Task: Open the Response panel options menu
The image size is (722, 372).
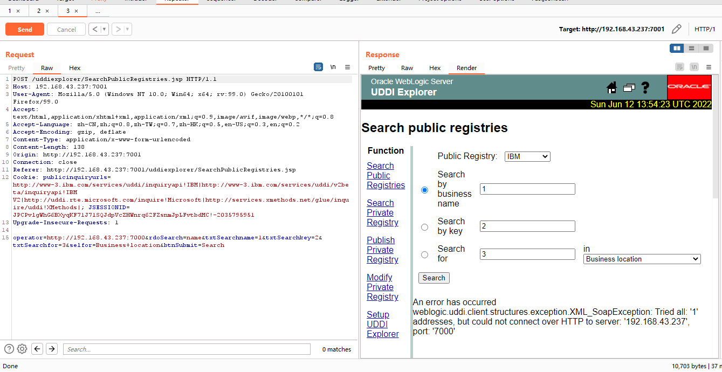Action: click(x=709, y=67)
